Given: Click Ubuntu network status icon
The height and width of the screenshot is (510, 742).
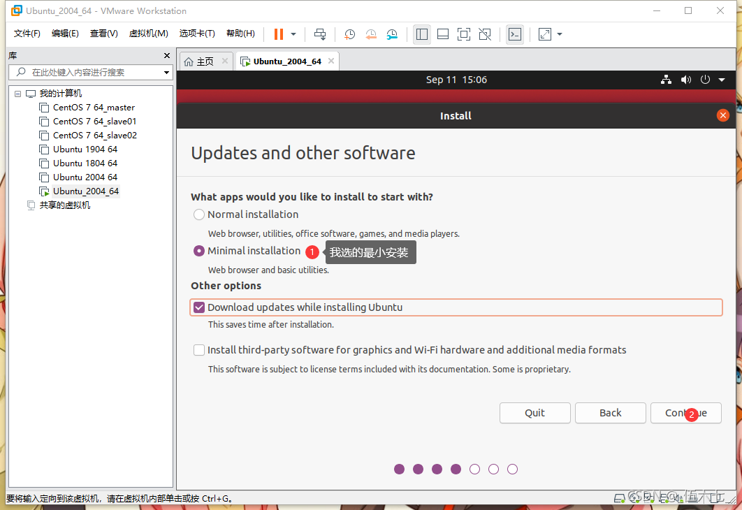Looking at the screenshot, I should (x=666, y=80).
